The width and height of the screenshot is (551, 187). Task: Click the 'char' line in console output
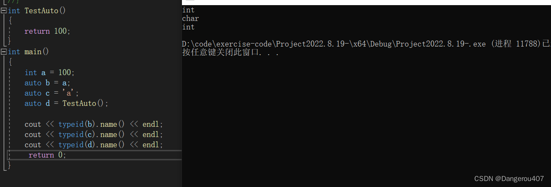(x=191, y=18)
